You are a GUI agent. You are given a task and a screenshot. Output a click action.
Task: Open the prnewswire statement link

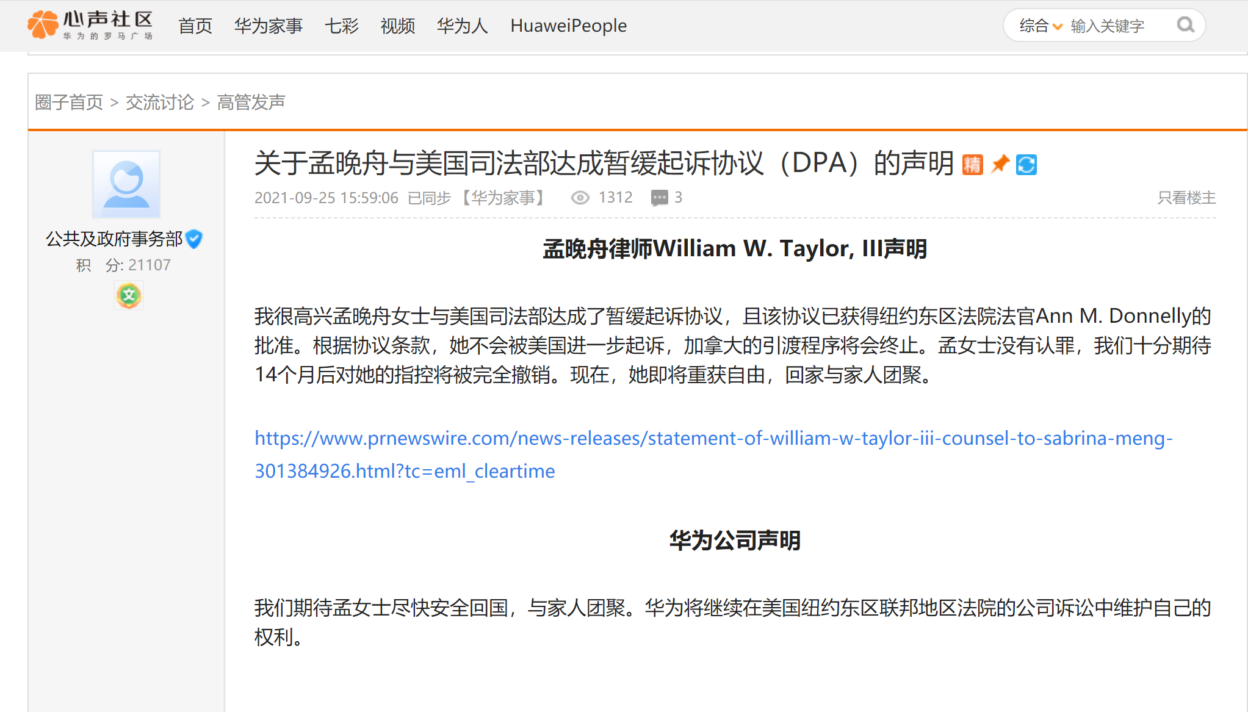click(713, 439)
